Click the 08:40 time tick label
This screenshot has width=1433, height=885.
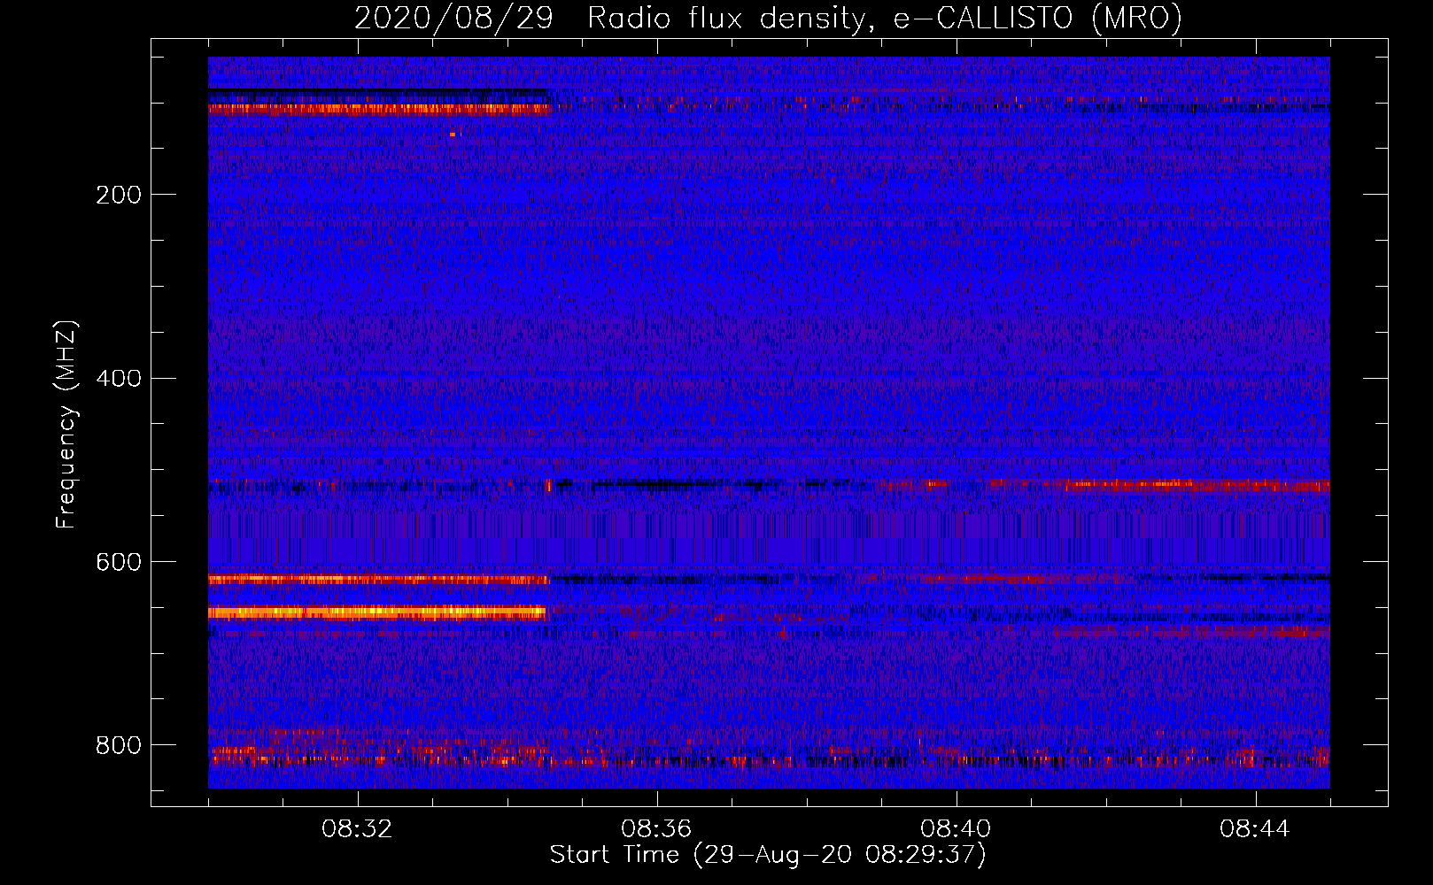tap(956, 829)
